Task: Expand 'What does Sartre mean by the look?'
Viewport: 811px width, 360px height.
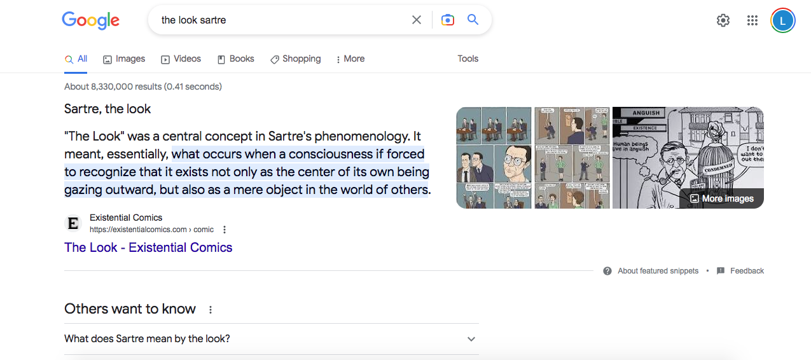Action: [471, 339]
